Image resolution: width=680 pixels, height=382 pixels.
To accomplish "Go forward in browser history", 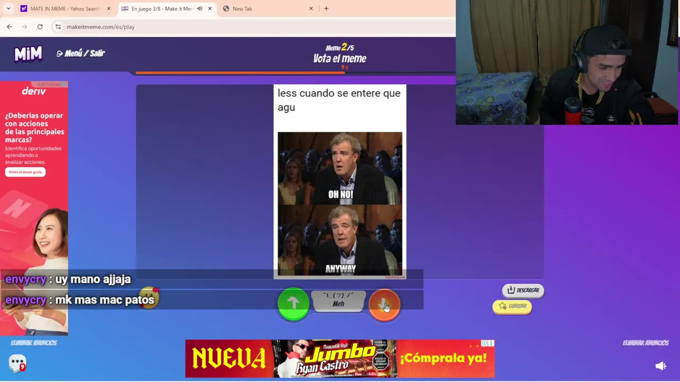I will pyautogui.click(x=24, y=27).
